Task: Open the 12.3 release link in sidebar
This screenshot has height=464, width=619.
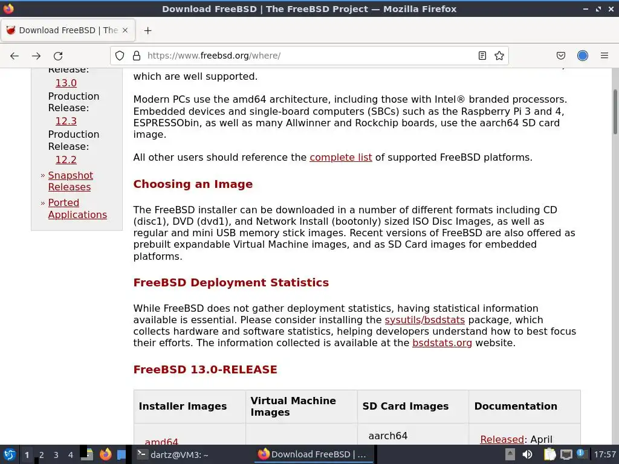Action: (66, 121)
